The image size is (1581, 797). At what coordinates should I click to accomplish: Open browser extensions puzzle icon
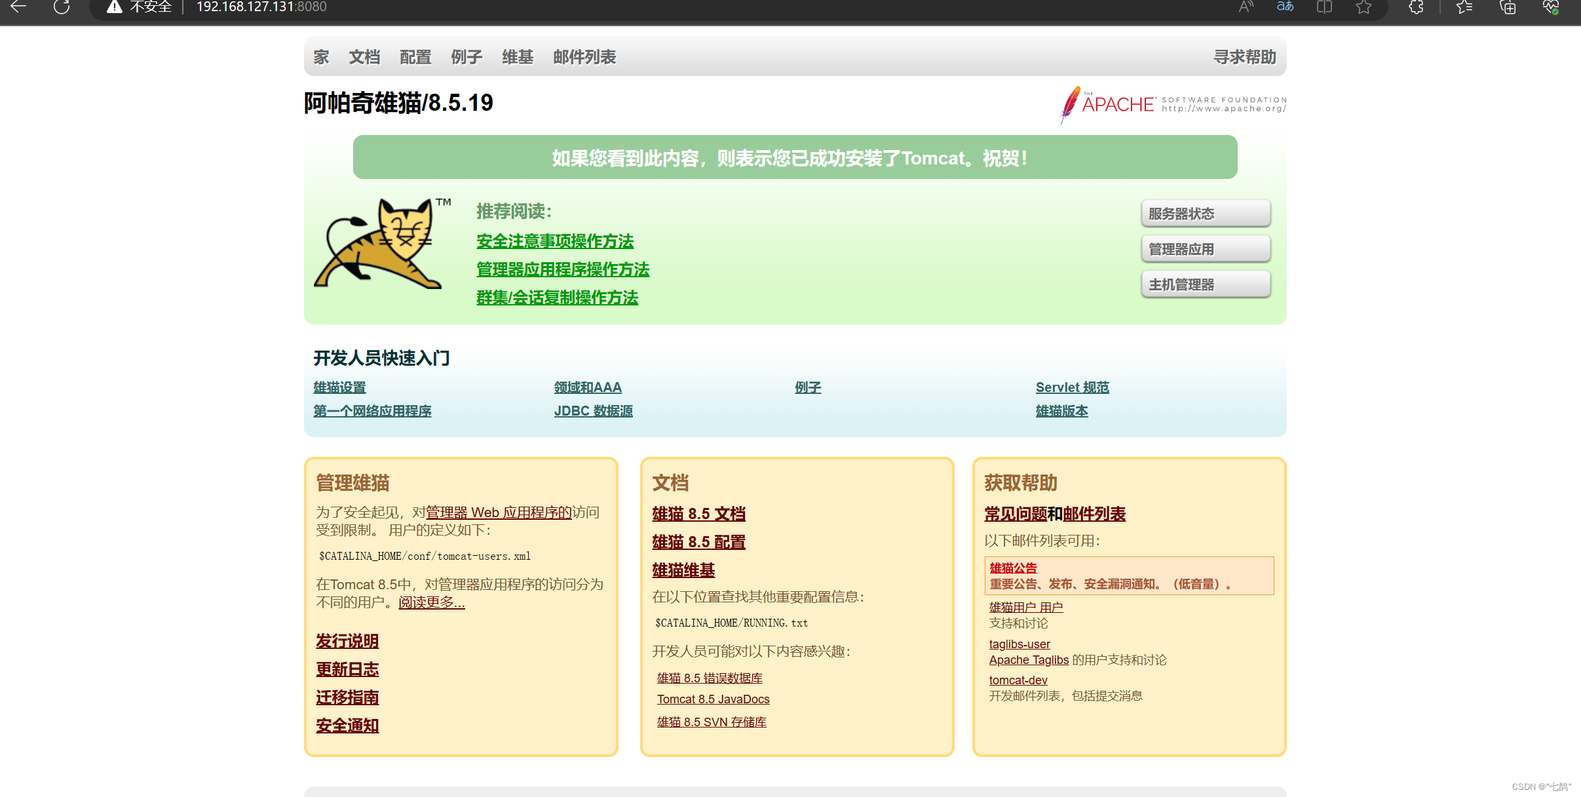pyautogui.click(x=1416, y=7)
